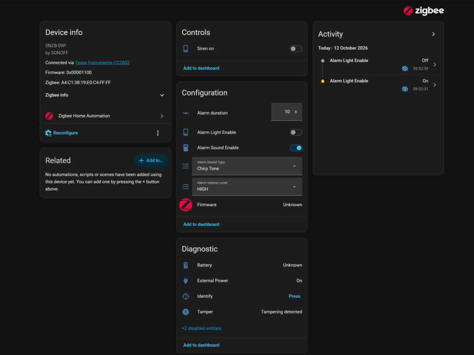Viewport: 474px width, 355px height.
Task: Expand the Zigbee info section
Action: (105, 95)
